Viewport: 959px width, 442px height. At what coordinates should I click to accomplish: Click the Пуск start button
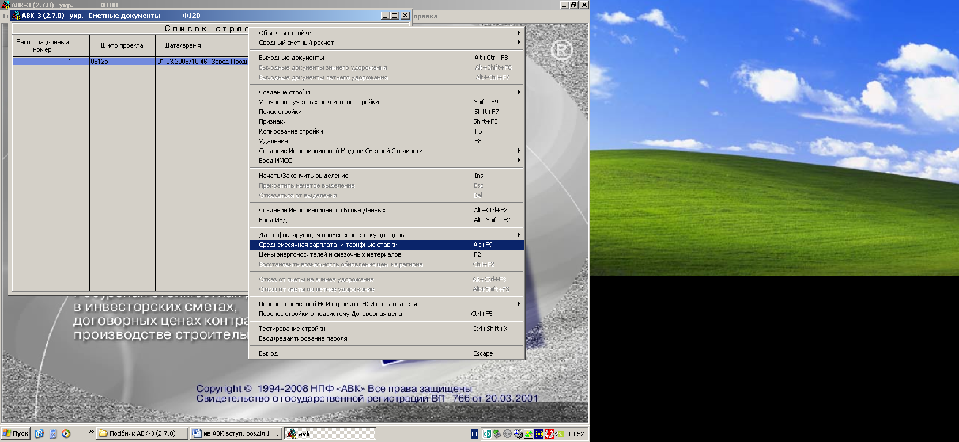[16, 433]
